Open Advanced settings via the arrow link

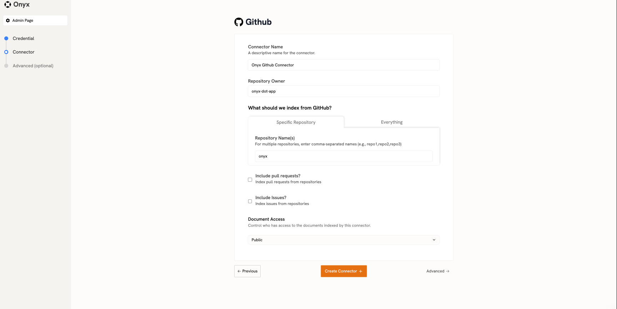coord(437,271)
